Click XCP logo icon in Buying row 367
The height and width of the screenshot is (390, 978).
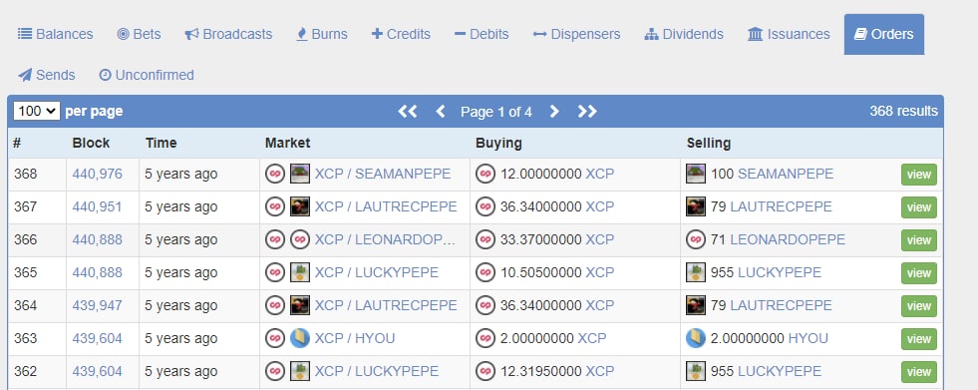[x=486, y=206]
